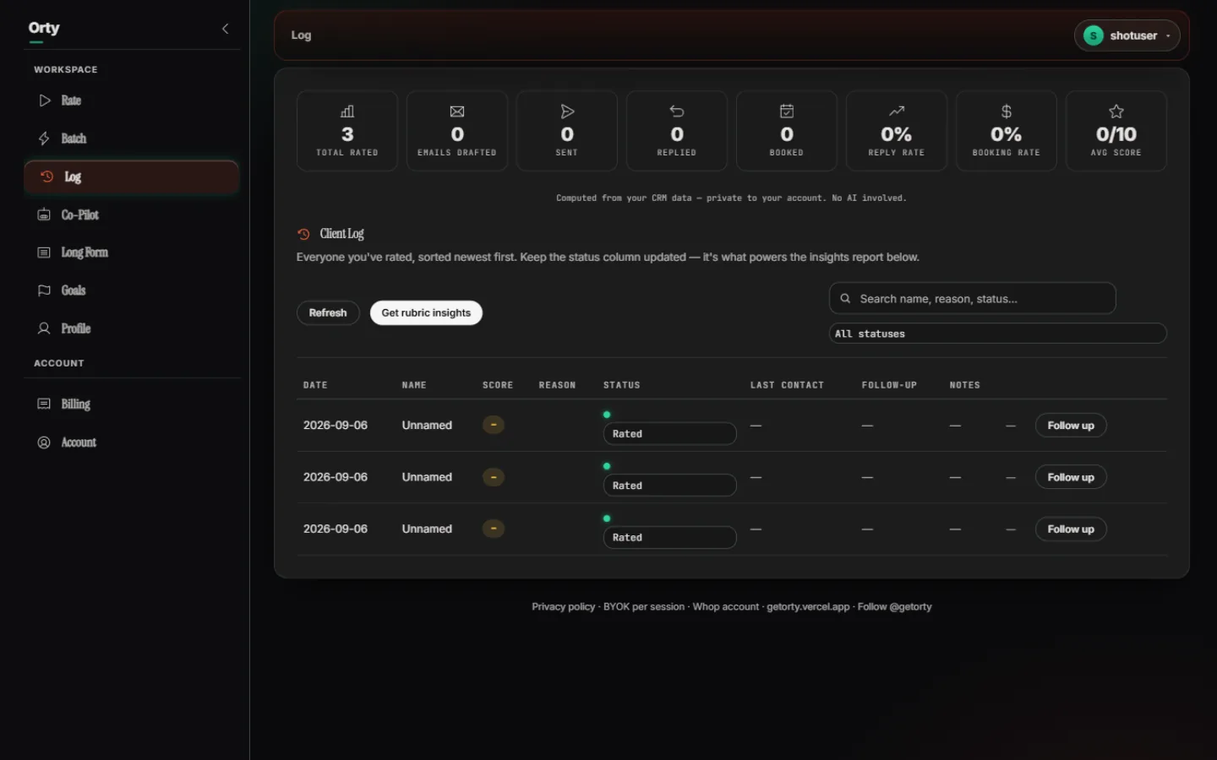
Task: Click the Profile person icon
Action: coord(44,328)
